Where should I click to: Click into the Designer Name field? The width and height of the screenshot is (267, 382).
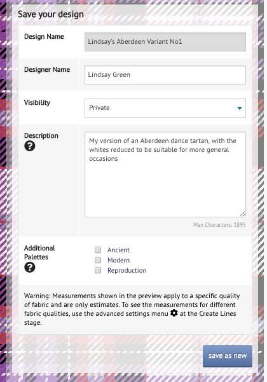click(x=165, y=75)
